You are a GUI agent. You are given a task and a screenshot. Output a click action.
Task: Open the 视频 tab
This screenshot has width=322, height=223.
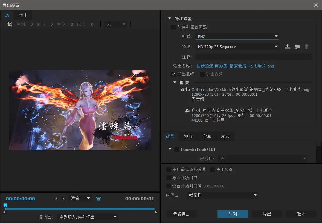188,136
